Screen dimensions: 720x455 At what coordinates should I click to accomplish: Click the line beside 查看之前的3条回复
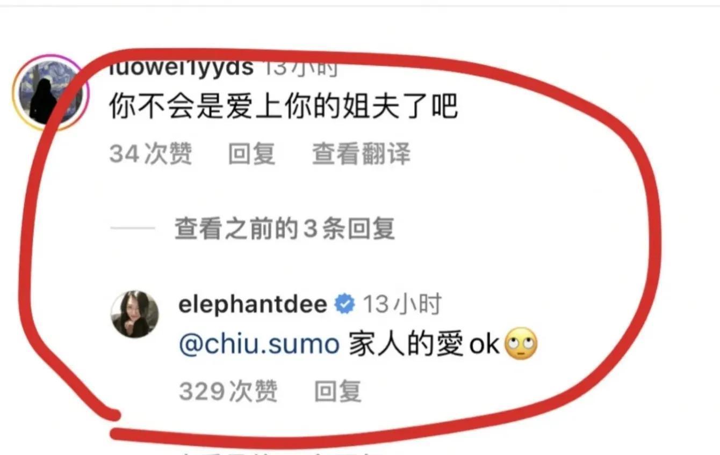pyautogui.click(x=133, y=229)
